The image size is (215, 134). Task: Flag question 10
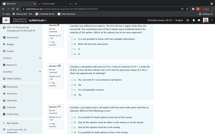point(53,84)
